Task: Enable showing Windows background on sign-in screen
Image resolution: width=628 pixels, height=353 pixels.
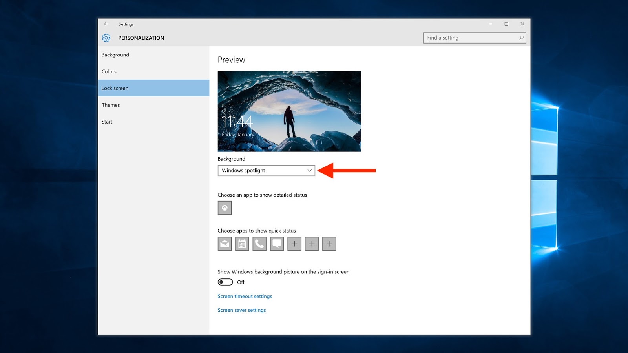Action: tap(225, 282)
